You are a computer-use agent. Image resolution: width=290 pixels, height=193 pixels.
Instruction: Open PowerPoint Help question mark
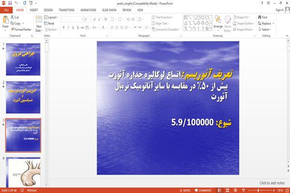pyautogui.click(x=262, y=3)
